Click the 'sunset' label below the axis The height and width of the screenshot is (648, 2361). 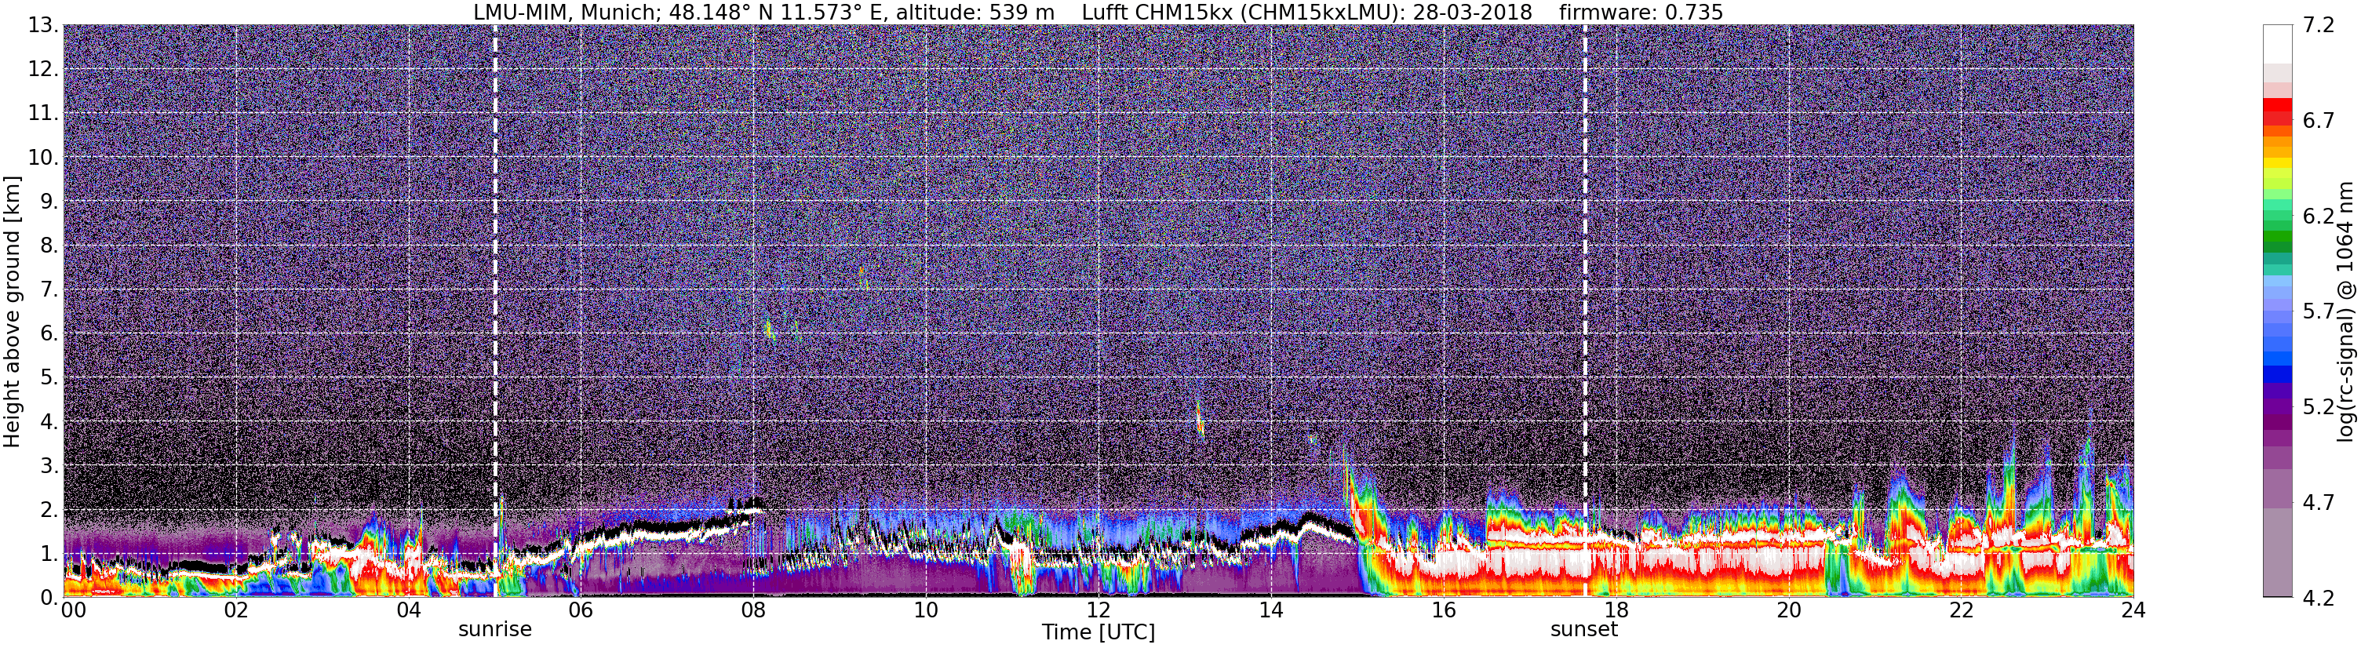pos(1583,630)
